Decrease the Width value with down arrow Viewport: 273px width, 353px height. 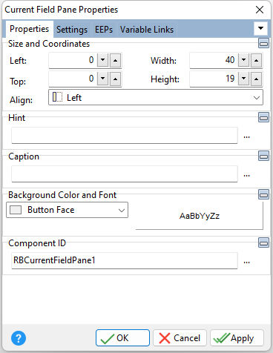243,60
